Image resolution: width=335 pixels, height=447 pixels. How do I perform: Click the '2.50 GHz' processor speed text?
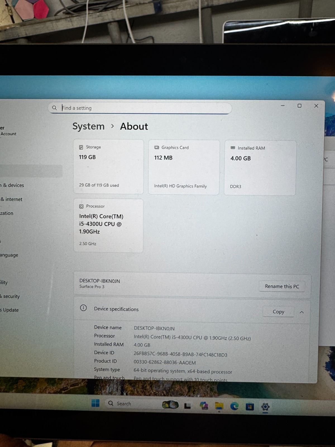point(88,244)
